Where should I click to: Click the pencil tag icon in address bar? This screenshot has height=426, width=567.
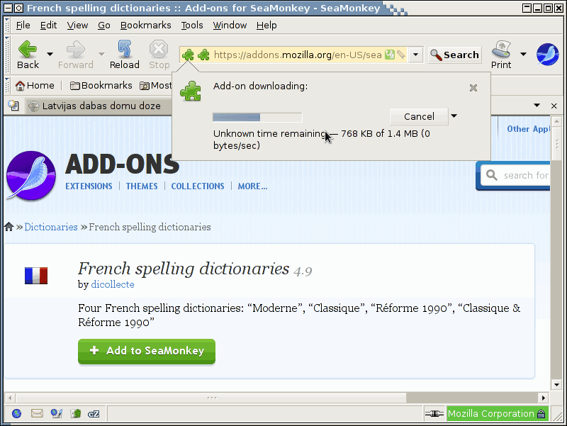400,55
